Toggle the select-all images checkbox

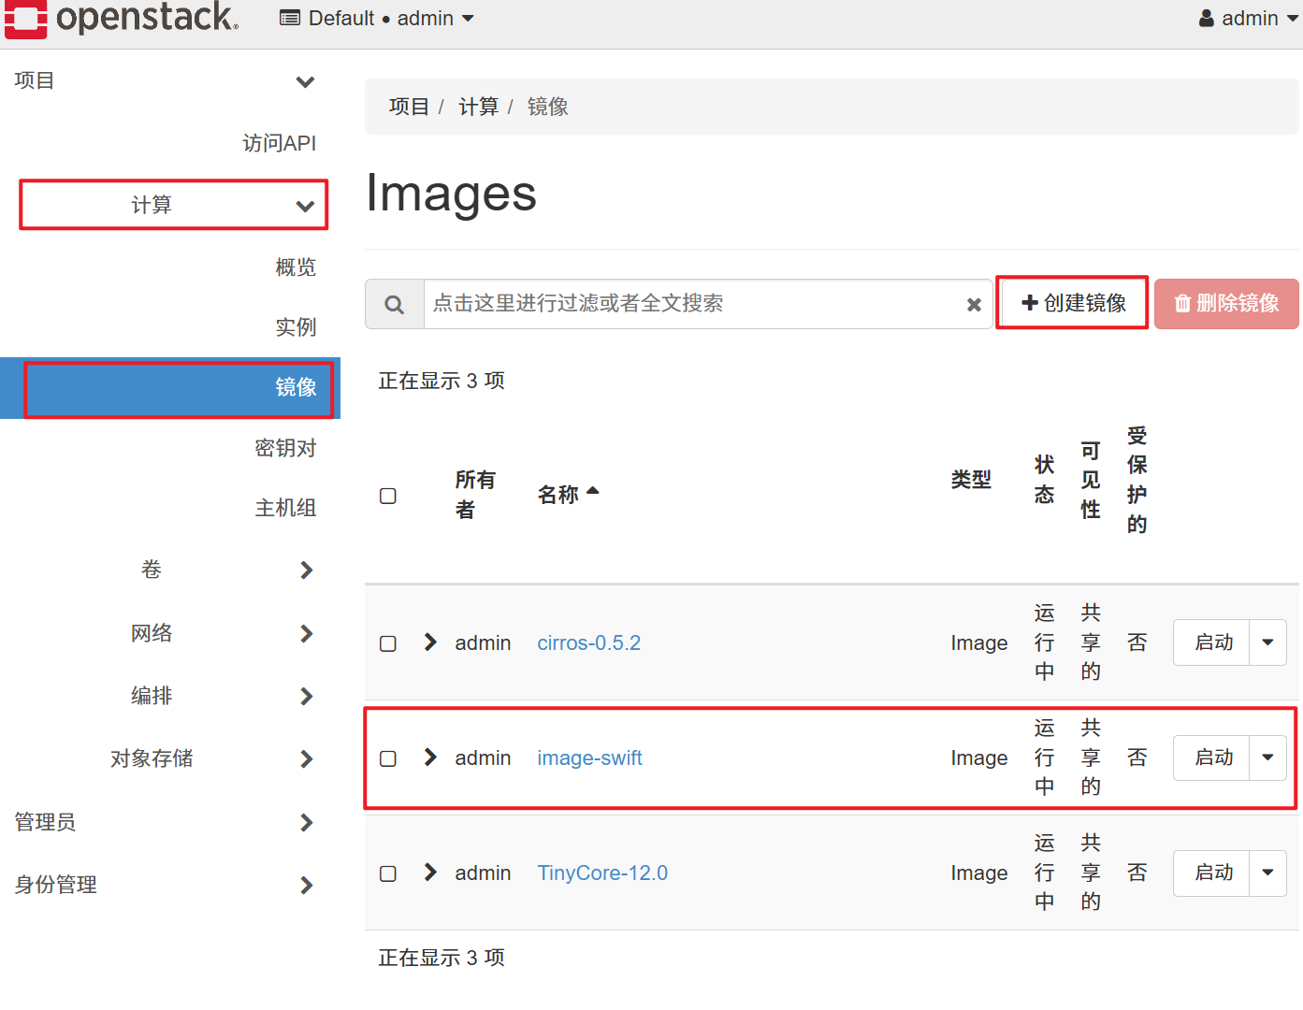(x=388, y=496)
